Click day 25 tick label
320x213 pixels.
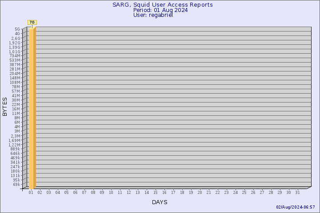tap(244, 193)
